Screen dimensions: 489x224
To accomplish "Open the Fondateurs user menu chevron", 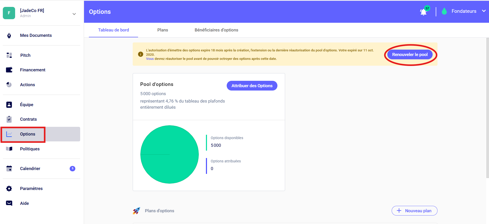I will click(x=484, y=11).
